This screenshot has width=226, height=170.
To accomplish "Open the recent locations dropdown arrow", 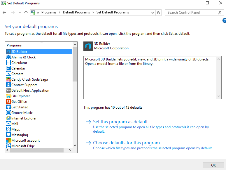I will pyautogui.click(x=20, y=13).
